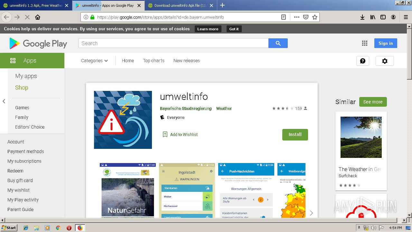Open New releases
This screenshot has width=412, height=232.
(186, 61)
